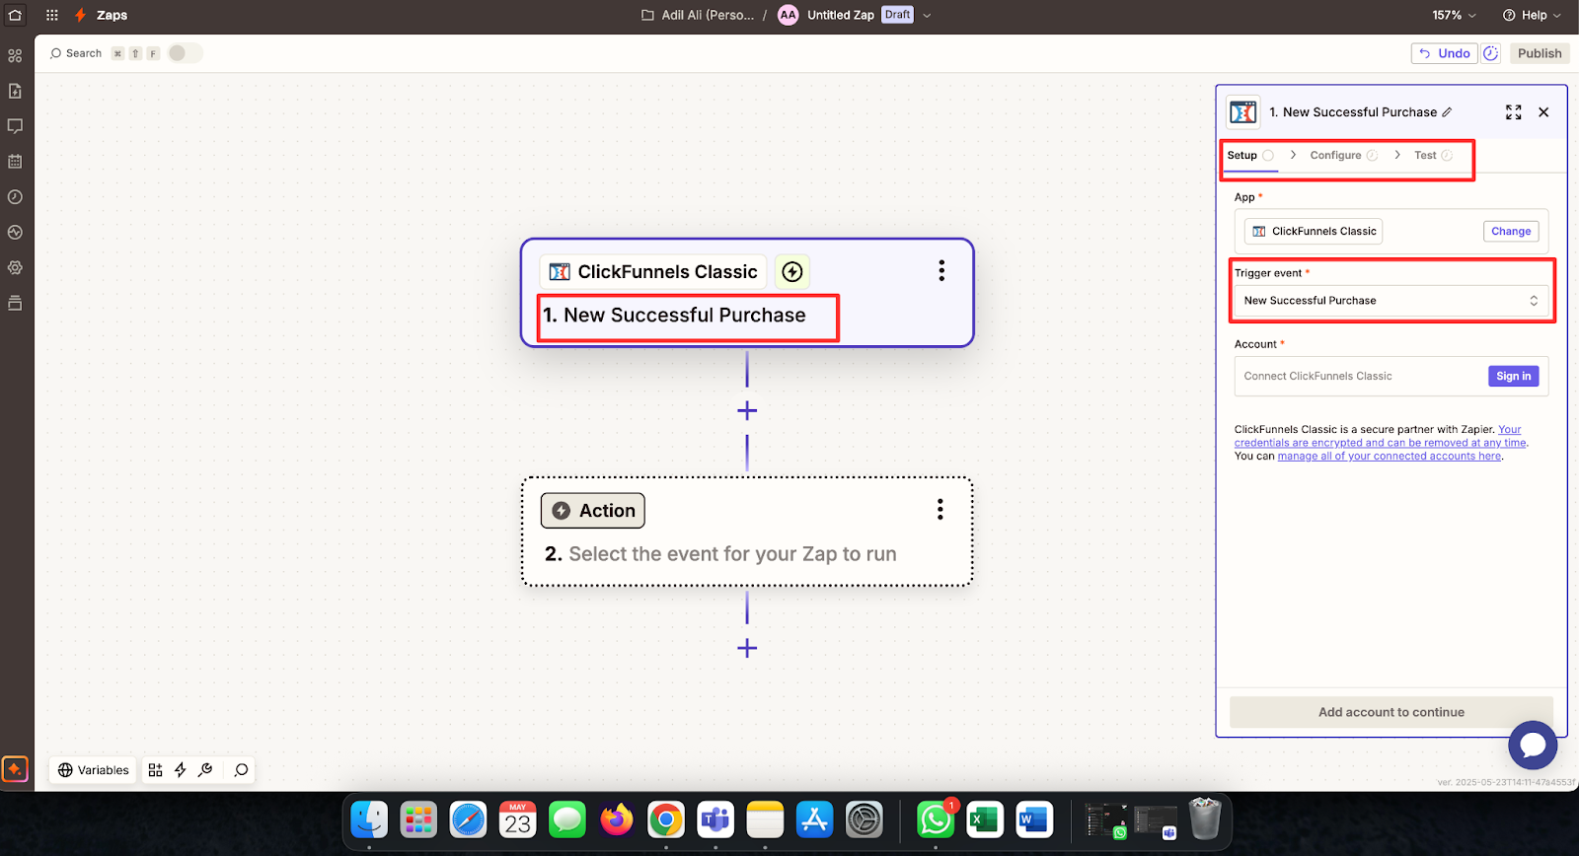
Task: Click the version history icon beside Undo
Action: (1491, 53)
